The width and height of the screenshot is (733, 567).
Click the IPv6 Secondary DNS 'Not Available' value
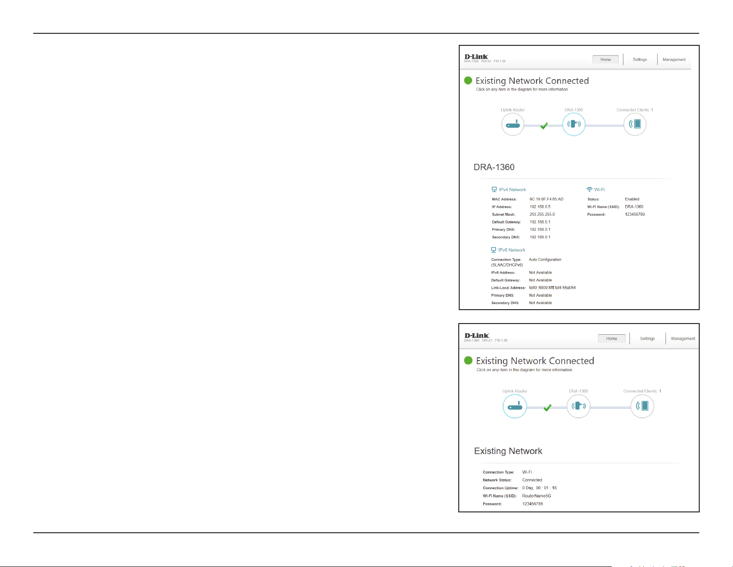(541, 303)
